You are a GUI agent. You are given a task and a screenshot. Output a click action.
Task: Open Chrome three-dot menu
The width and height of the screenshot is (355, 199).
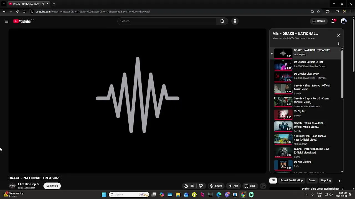click(x=351, y=12)
